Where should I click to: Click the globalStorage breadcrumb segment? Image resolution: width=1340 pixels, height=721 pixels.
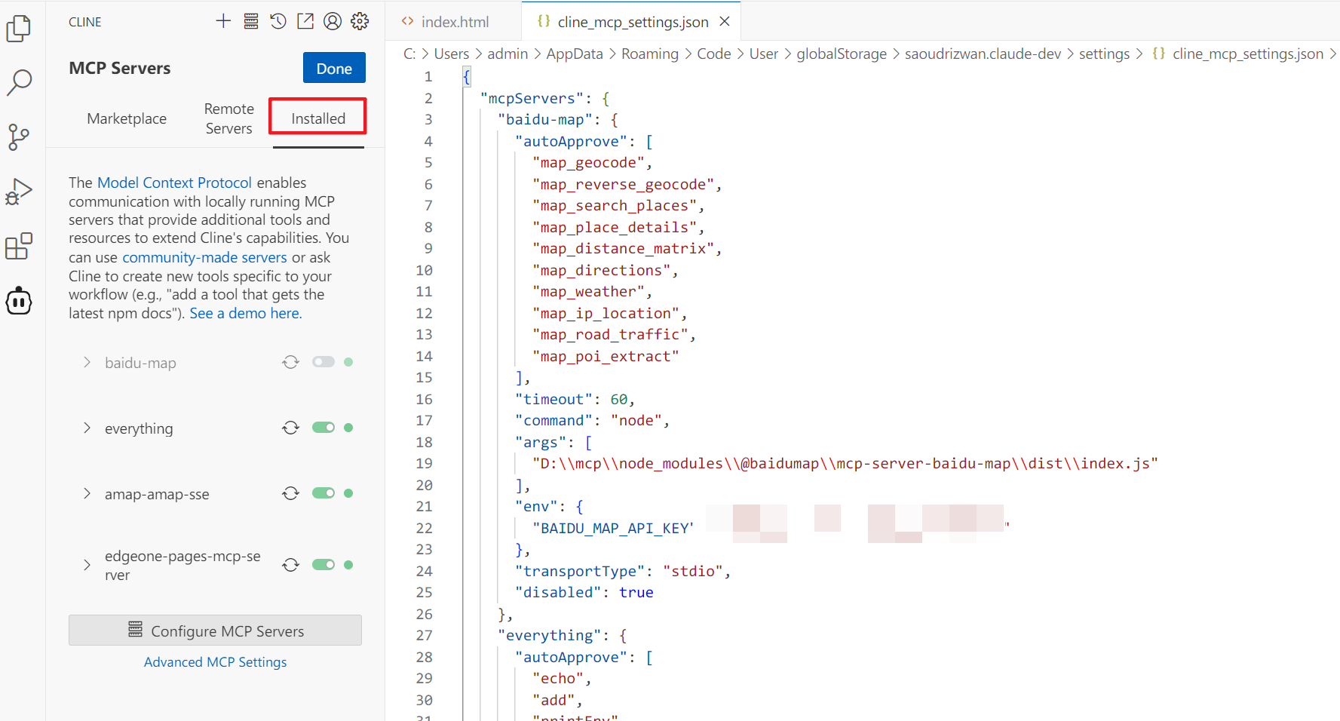coord(842,54)
